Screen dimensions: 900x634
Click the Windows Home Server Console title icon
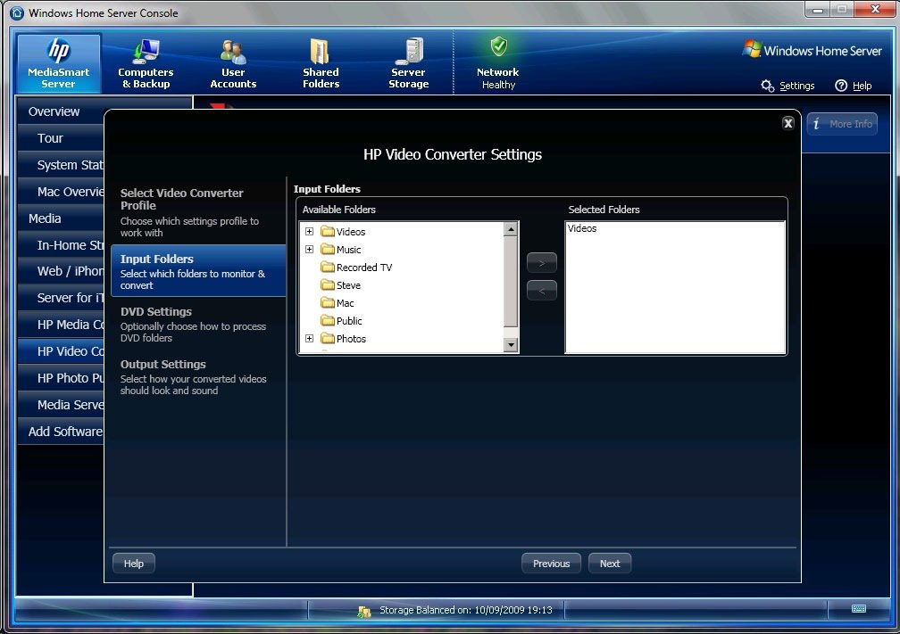click(x=17, y=12)
